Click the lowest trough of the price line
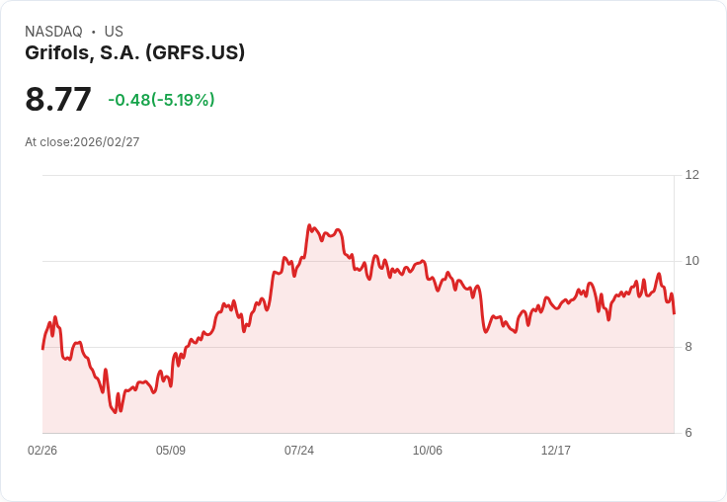Viewport: 727px width, 502px height. [x=115, y=412]
